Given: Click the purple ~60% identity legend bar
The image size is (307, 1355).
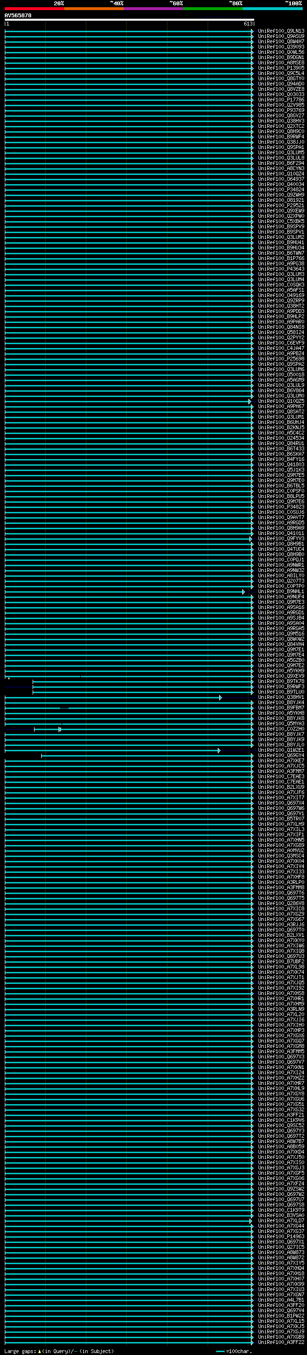Looking at the screenshot, I should 153,9.
